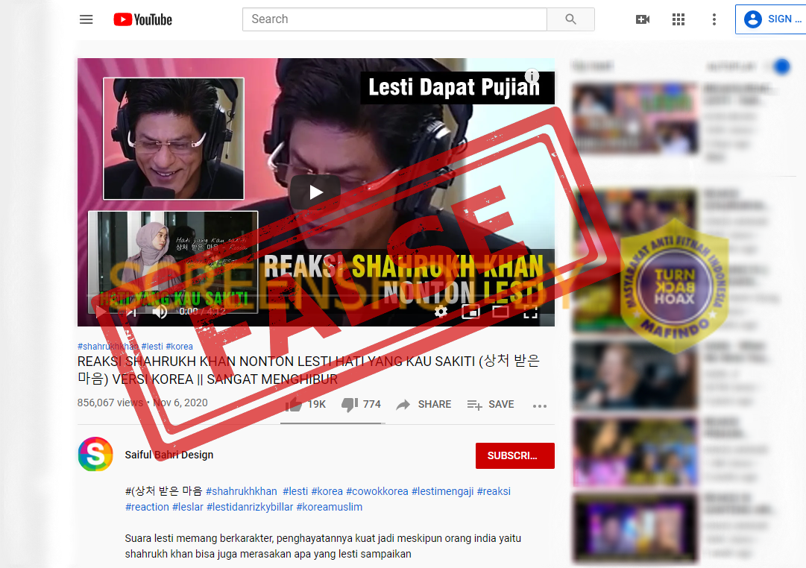This screenshot has height=568, width=806.
Task: Click the play button in player controls
Action: pos(101,312)
